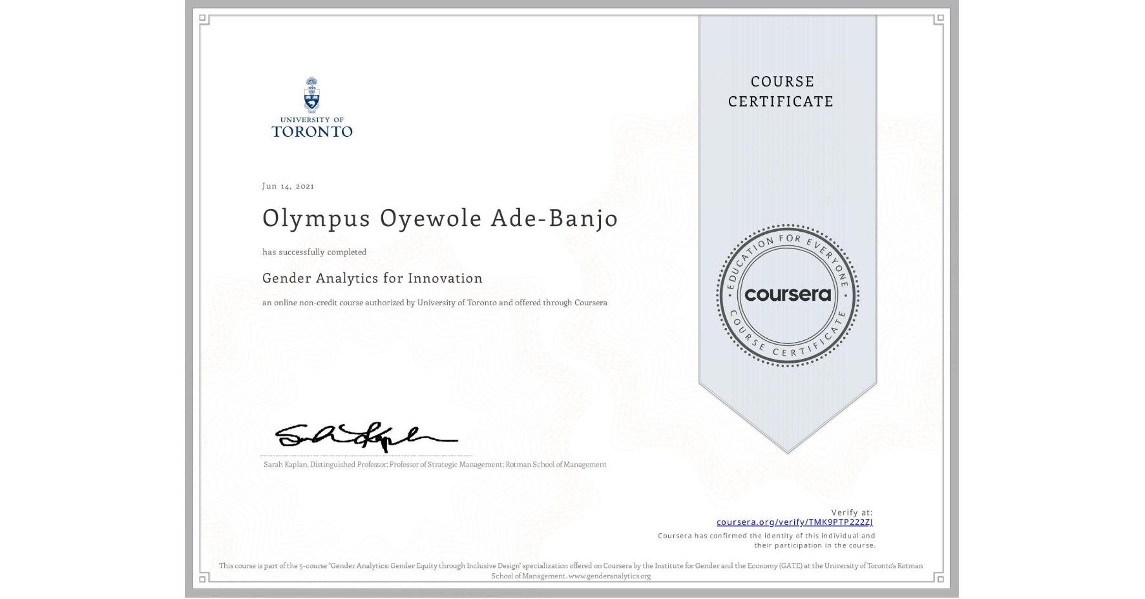Click the bottom-left corner ornament square
The width and height of the screenshot is (1145, 599).
tap(204, 580)
